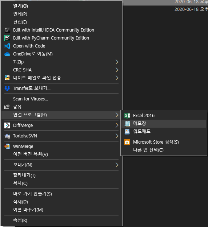Choose Edit with IntelliJ IDEA Community Edition

61,30
